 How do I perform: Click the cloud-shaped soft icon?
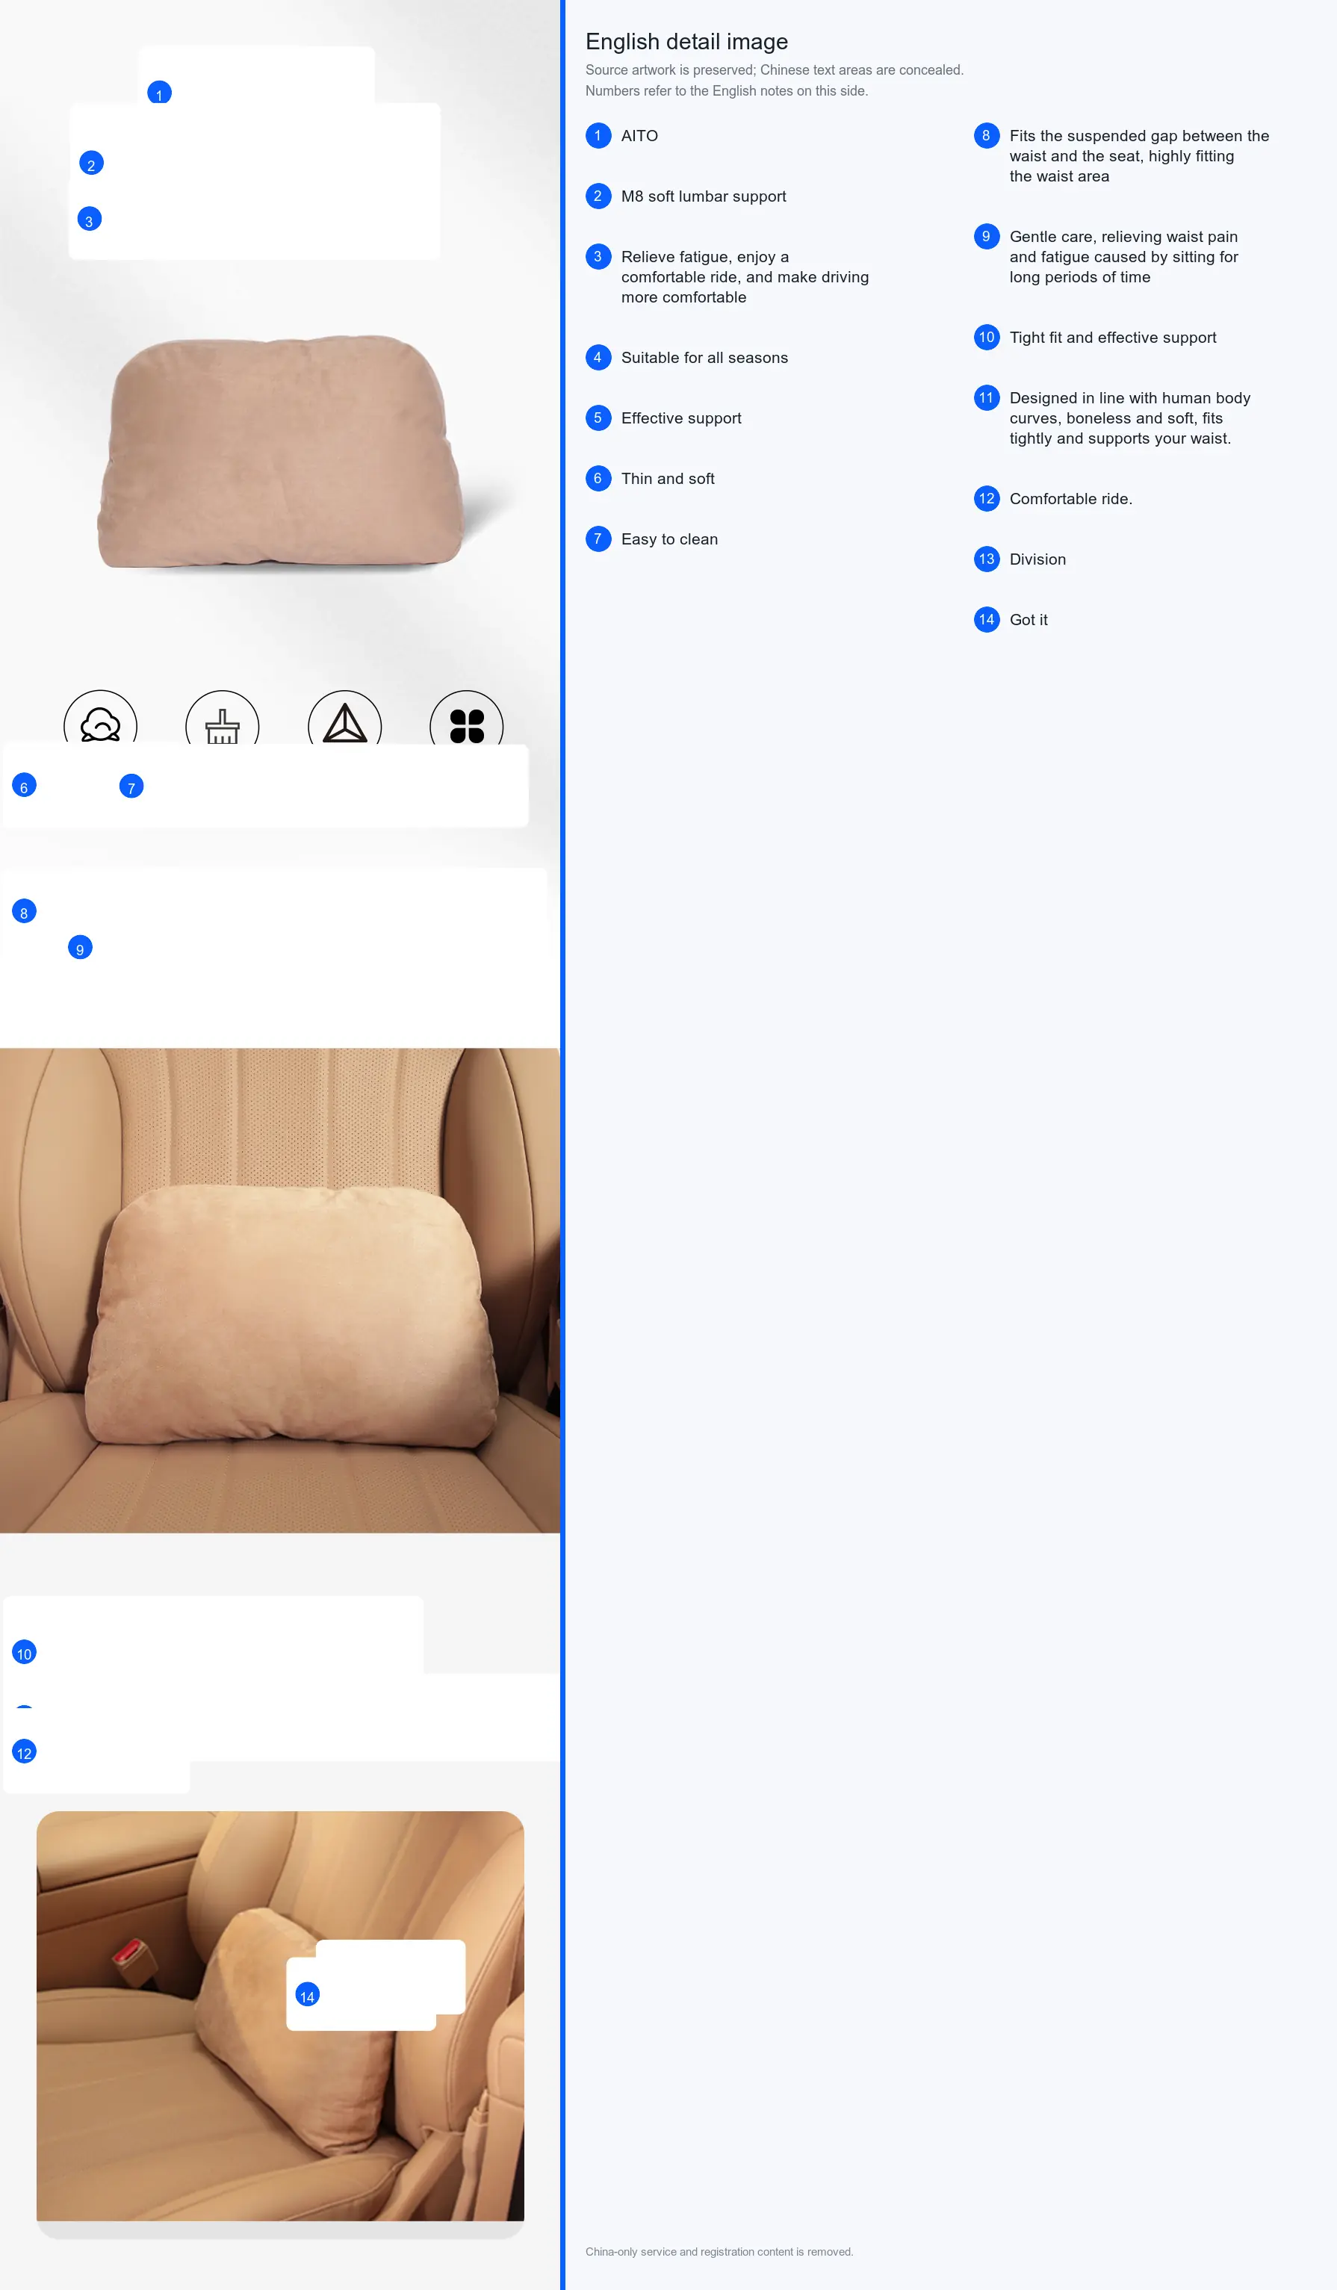(100, 724)
